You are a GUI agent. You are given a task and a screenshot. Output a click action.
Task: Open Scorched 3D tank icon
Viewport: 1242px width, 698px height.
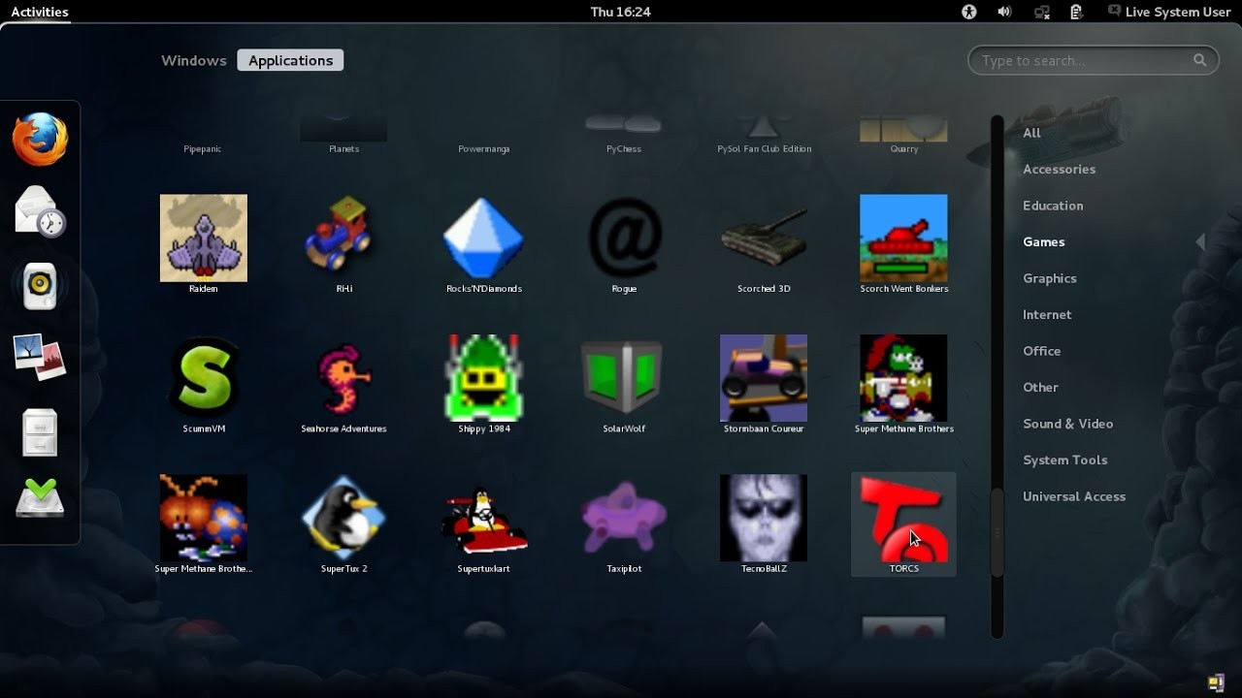click(x=764, y=238)
